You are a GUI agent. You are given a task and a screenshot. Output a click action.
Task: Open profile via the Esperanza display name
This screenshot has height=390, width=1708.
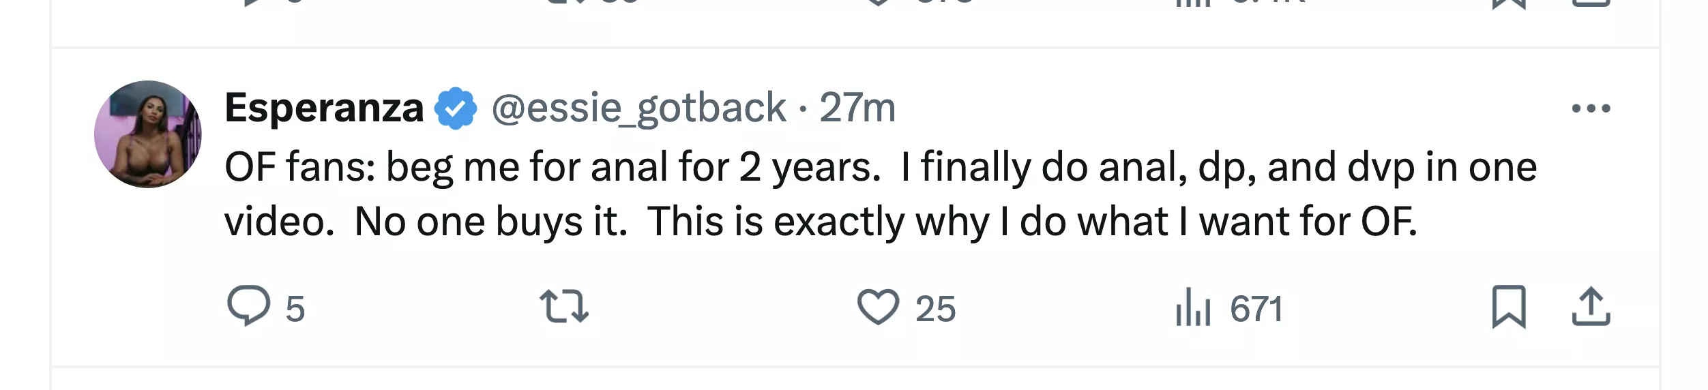pyautogui.click(x=324, y=108)
